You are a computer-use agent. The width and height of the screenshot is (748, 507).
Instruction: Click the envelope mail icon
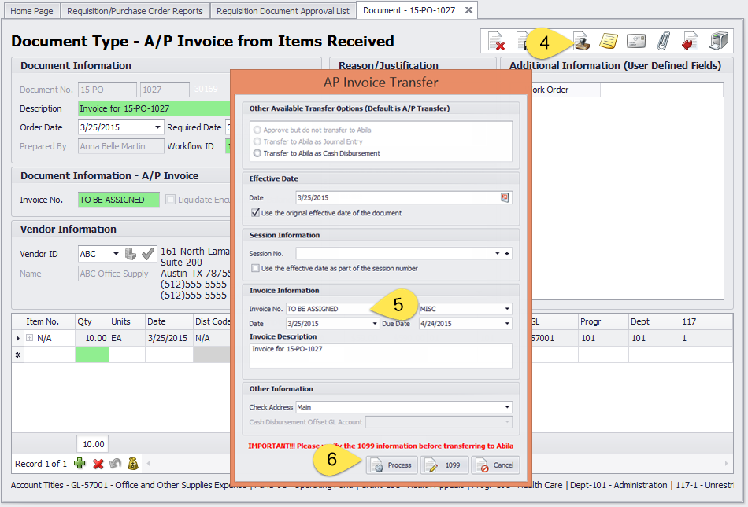pyautogui.click(x=635, y=42)
